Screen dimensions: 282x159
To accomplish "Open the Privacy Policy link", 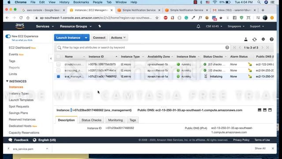I will click(x=241, y=140).
